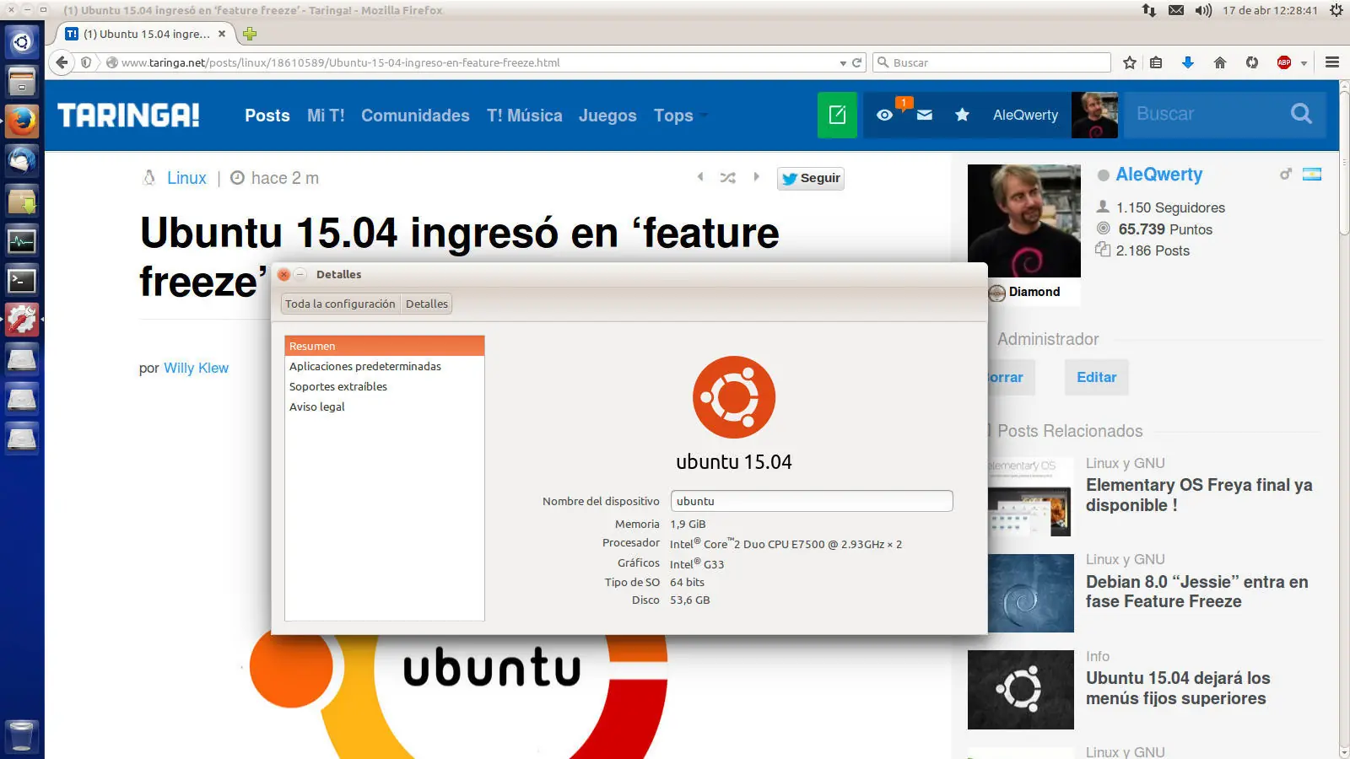The image size is (1350, 759).
Task: Click the Adblock Plus icon
Action: [x=1284, y=62]
